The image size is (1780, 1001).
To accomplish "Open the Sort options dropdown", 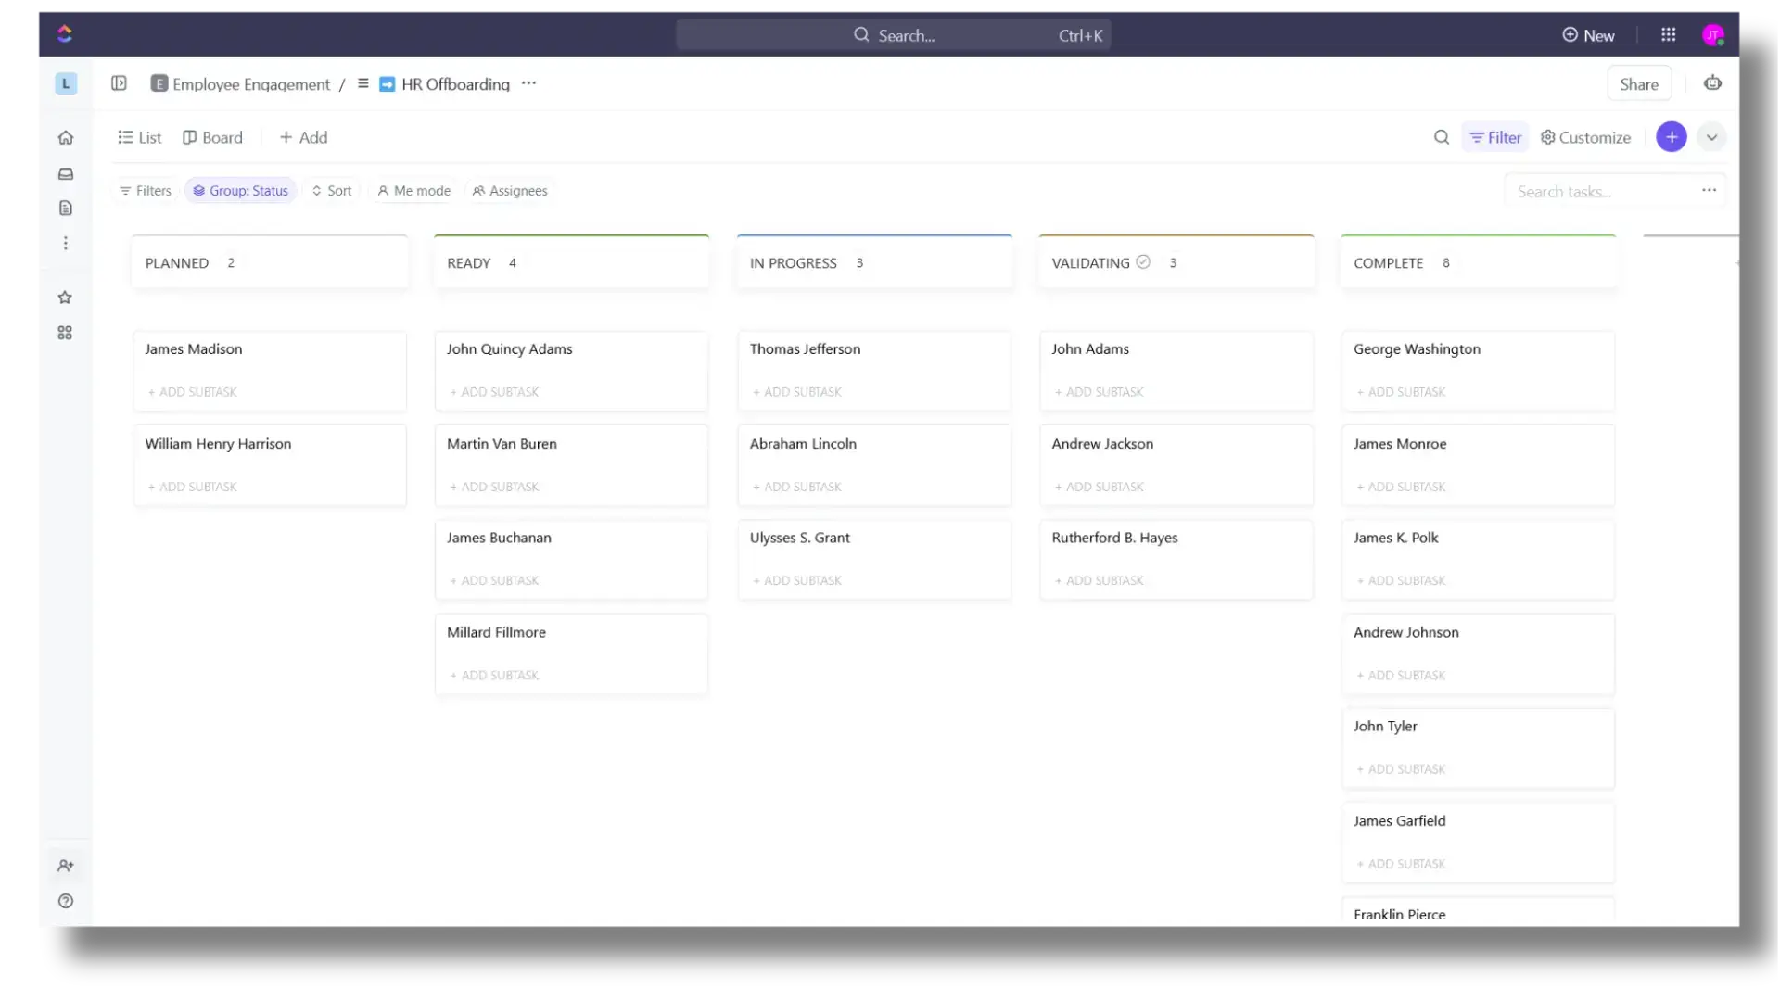I will coord(332,191).
